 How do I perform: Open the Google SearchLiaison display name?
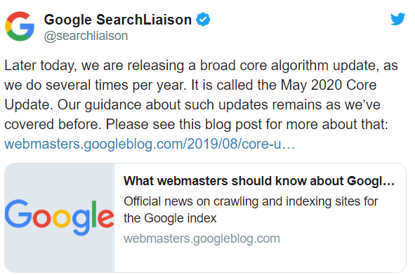pos(117,20)
